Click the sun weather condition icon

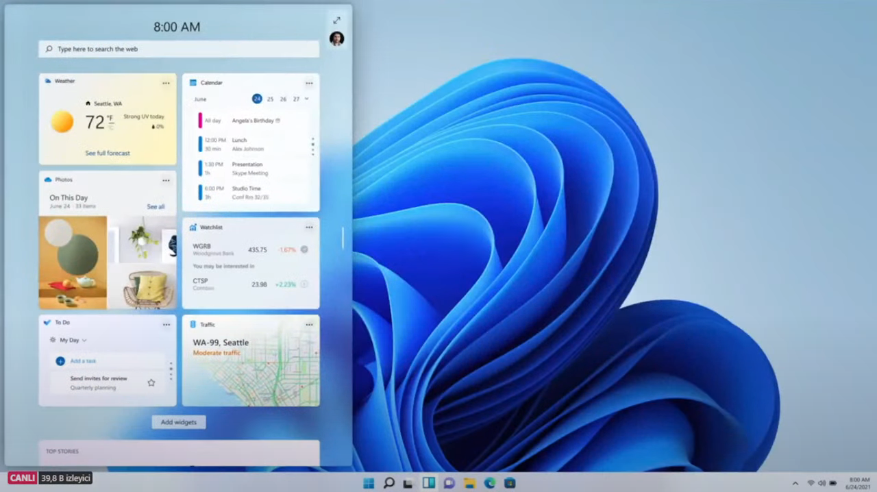tap(62, 121)
